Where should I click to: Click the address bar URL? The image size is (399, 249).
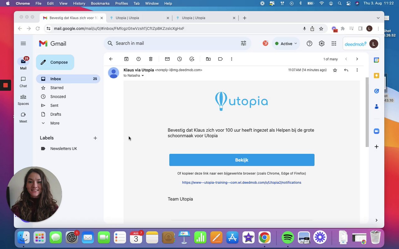click(x=119, y=28)
